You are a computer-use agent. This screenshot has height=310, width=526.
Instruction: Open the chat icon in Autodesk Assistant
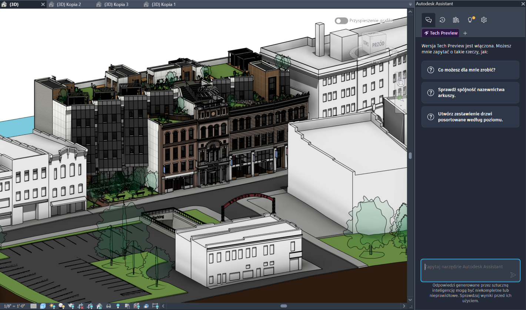point(429,20)
